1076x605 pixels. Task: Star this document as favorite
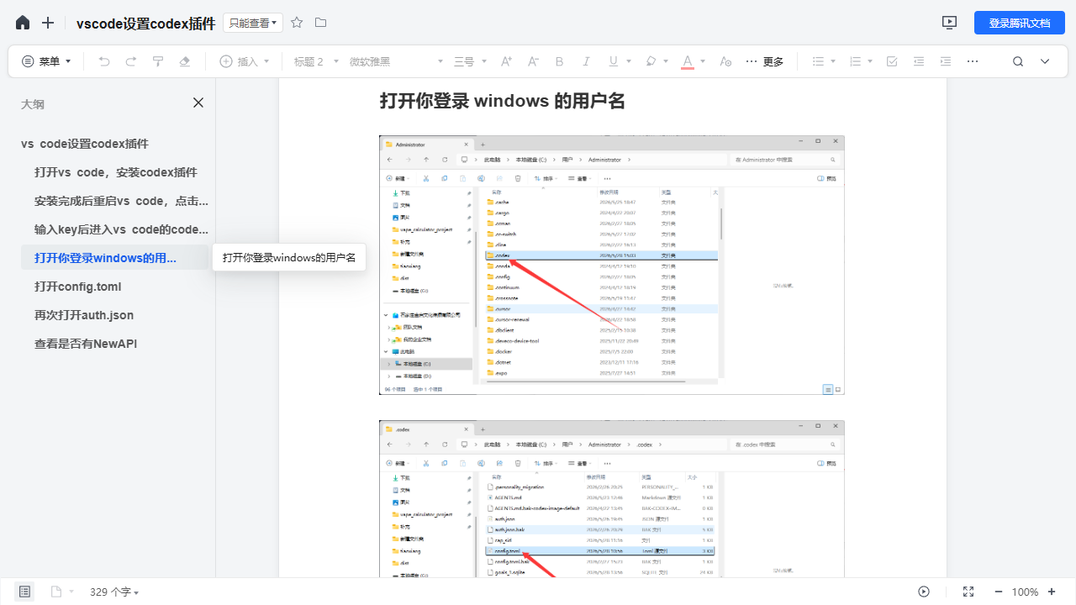(297, 23)
